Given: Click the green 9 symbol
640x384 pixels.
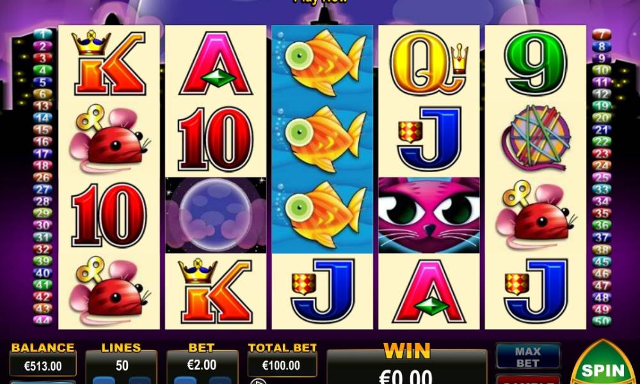Looking at the screenshot, I should coord(536,63).
